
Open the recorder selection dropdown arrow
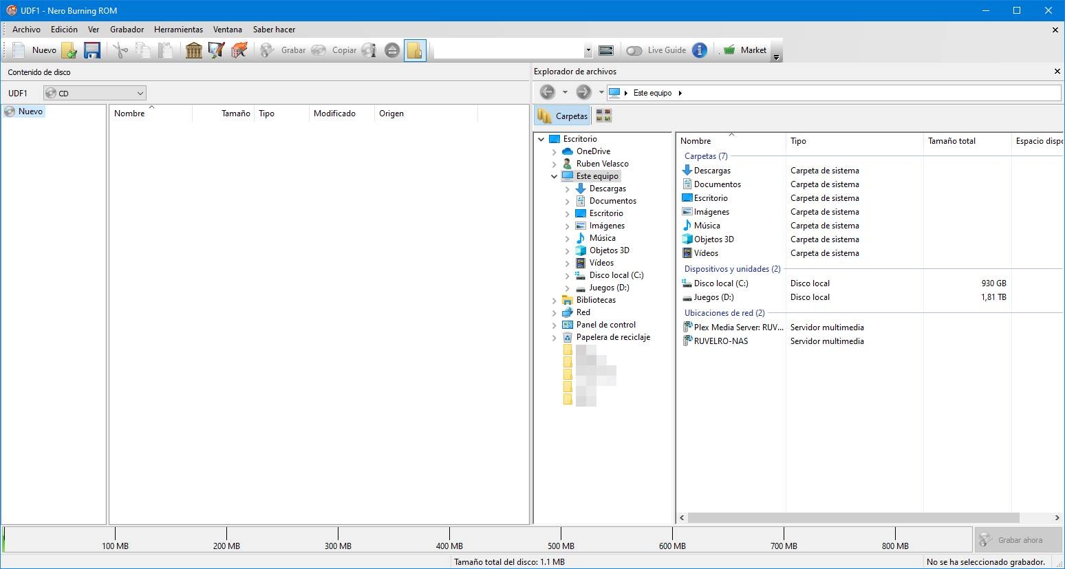(x=588, y=50)
